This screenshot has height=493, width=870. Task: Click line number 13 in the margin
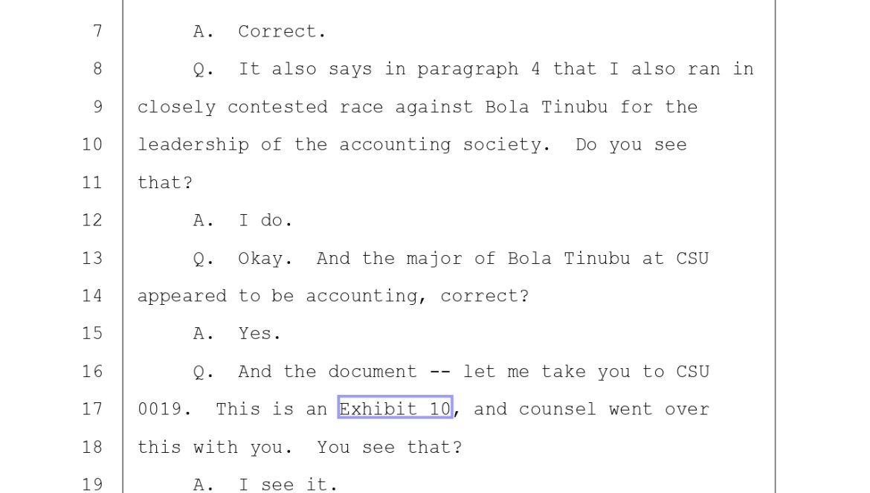pos(92,259)
